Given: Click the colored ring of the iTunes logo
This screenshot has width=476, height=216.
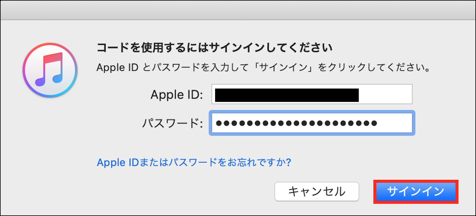Looking at the screenshot, I should (26, 70).
